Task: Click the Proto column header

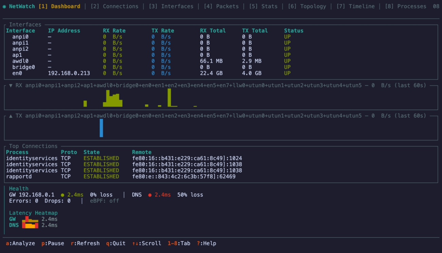Action: point(69,153)
